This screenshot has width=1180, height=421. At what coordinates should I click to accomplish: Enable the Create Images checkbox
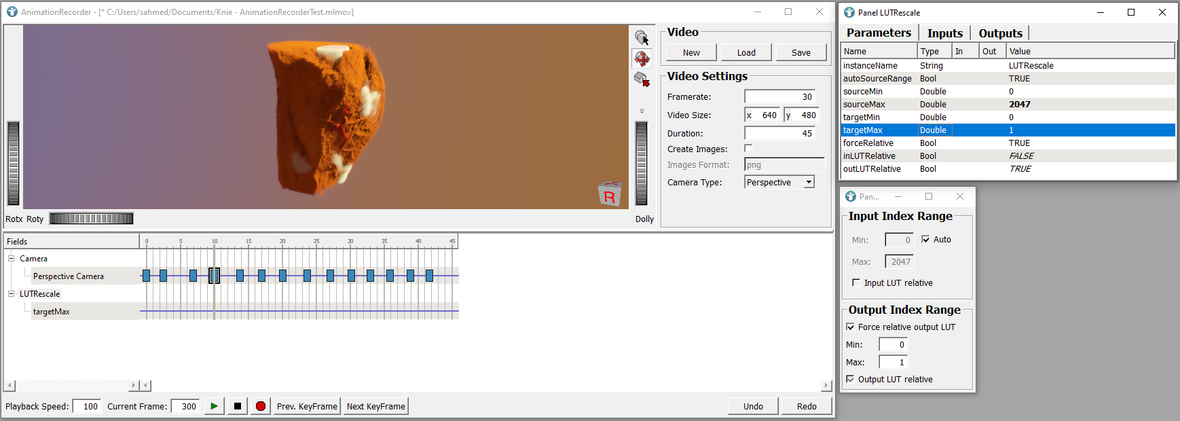click(748, 148)
